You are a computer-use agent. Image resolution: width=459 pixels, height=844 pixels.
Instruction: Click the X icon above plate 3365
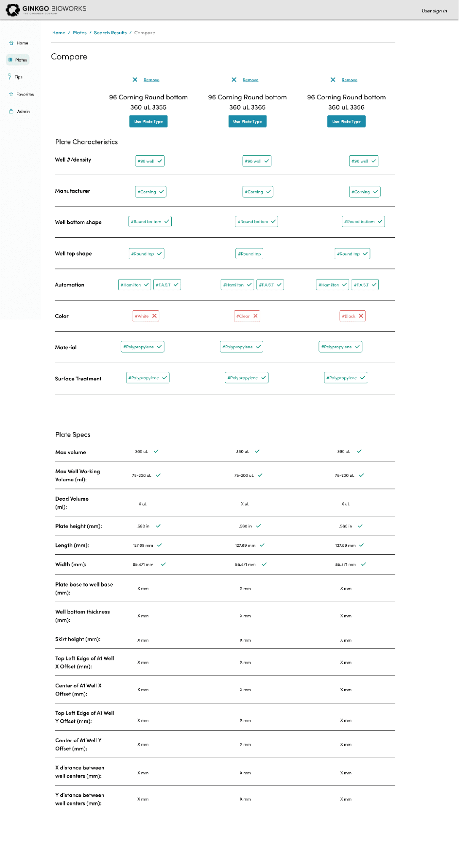coord(234,80)
